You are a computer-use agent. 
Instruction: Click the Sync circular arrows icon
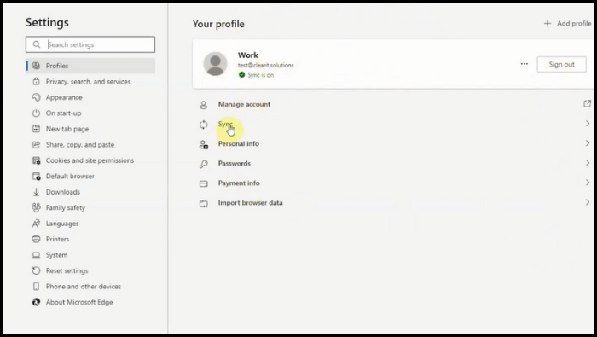(x=203, y=125)
